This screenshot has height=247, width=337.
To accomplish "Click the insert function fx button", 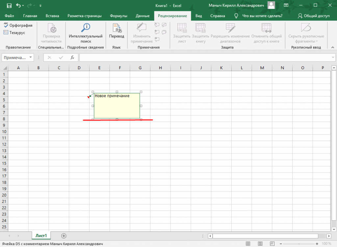I will pyautogui.click(x=72, y=57).
